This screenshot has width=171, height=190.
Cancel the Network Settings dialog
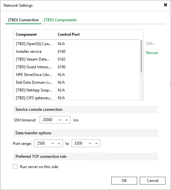153,181
